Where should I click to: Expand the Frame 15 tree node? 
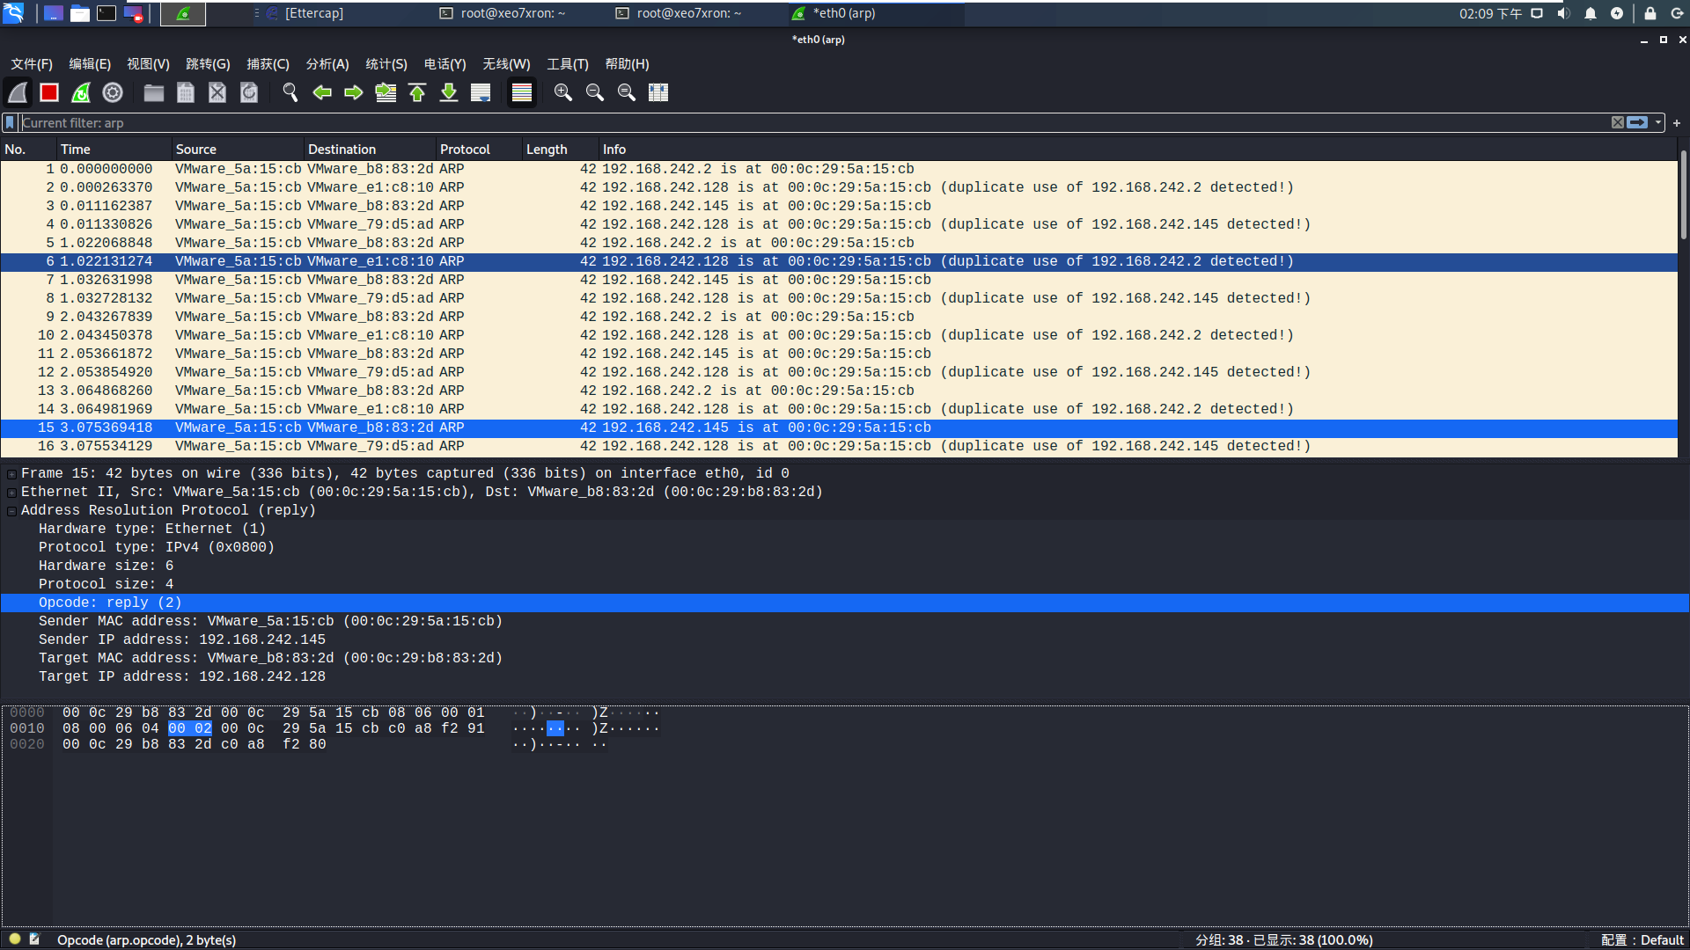tap(11, 474)
